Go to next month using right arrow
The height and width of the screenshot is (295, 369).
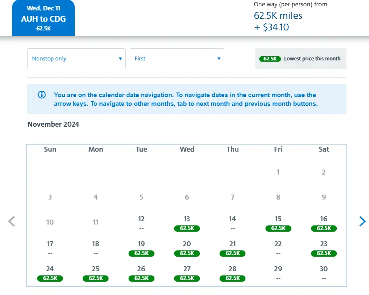[x=362, y=221]
